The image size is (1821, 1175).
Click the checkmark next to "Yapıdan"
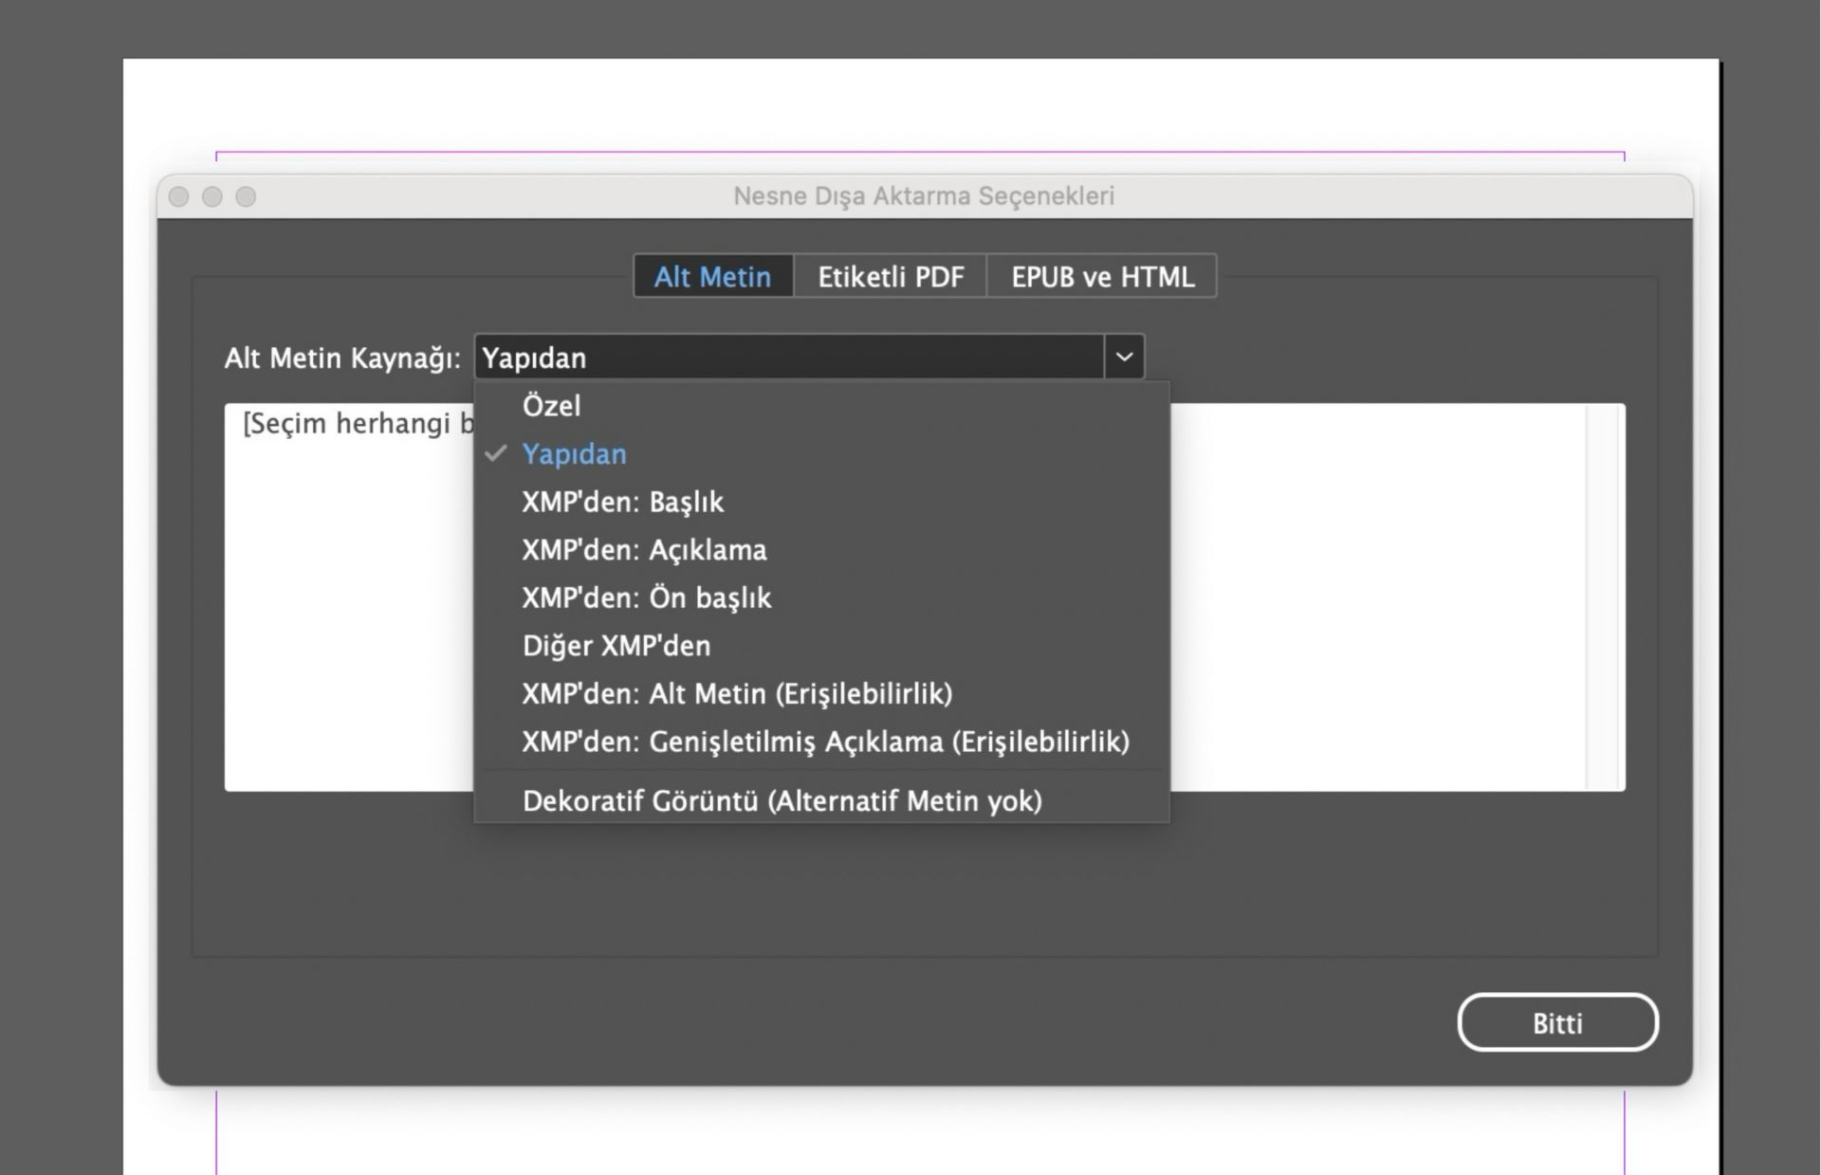[x=496, y=454]
